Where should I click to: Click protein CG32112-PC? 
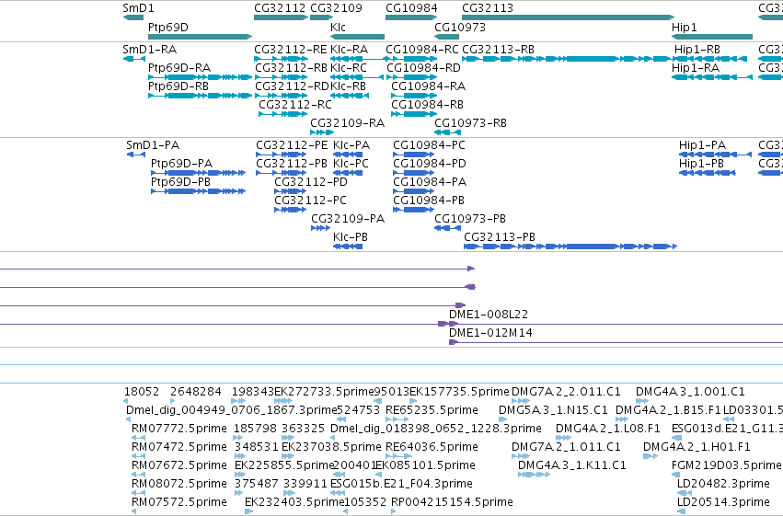pyautogui.click(x=310, y=201)
